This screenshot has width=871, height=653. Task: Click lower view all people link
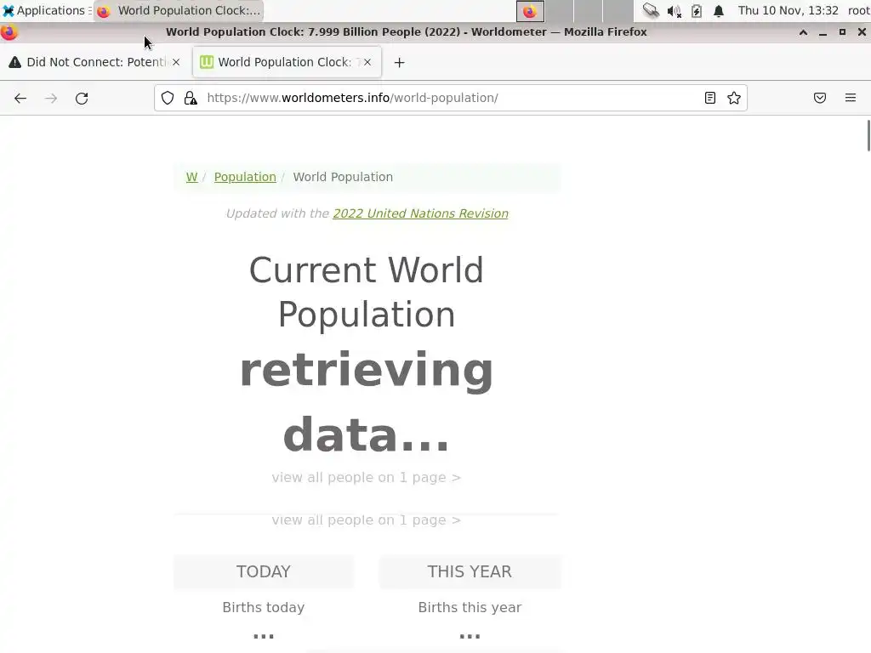366,520
